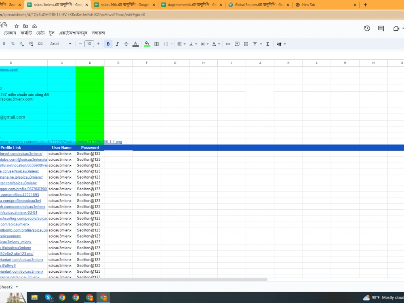Open cell borders menu
404x303 pixels.
(156, 44)
